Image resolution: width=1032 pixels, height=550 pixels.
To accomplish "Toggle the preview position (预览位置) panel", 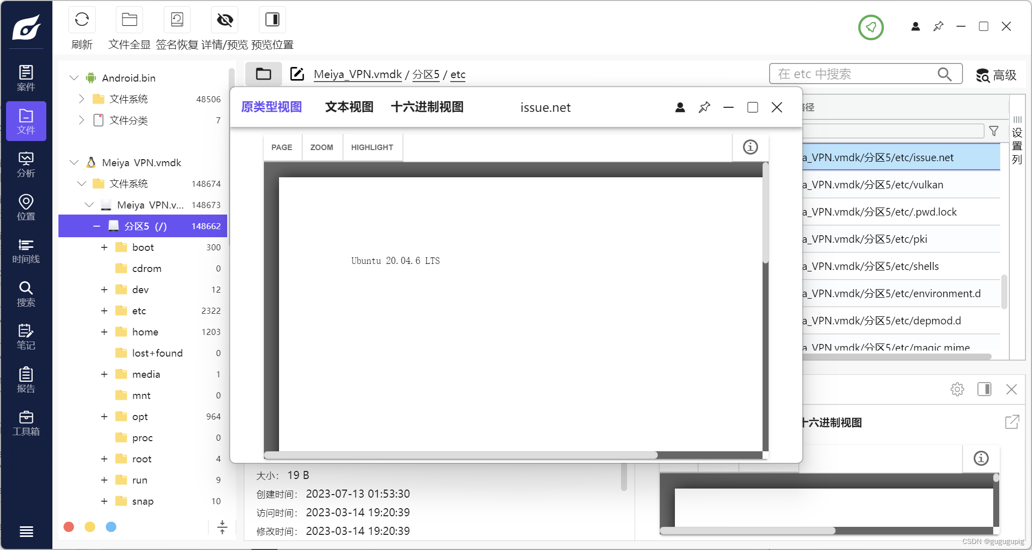I will (272, 20).
